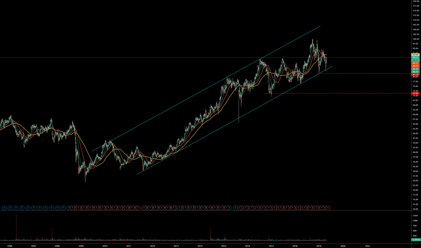Click the 110.00 price axis label
Image resolution: width=421 pixels, height=248 pixels.
416,20
